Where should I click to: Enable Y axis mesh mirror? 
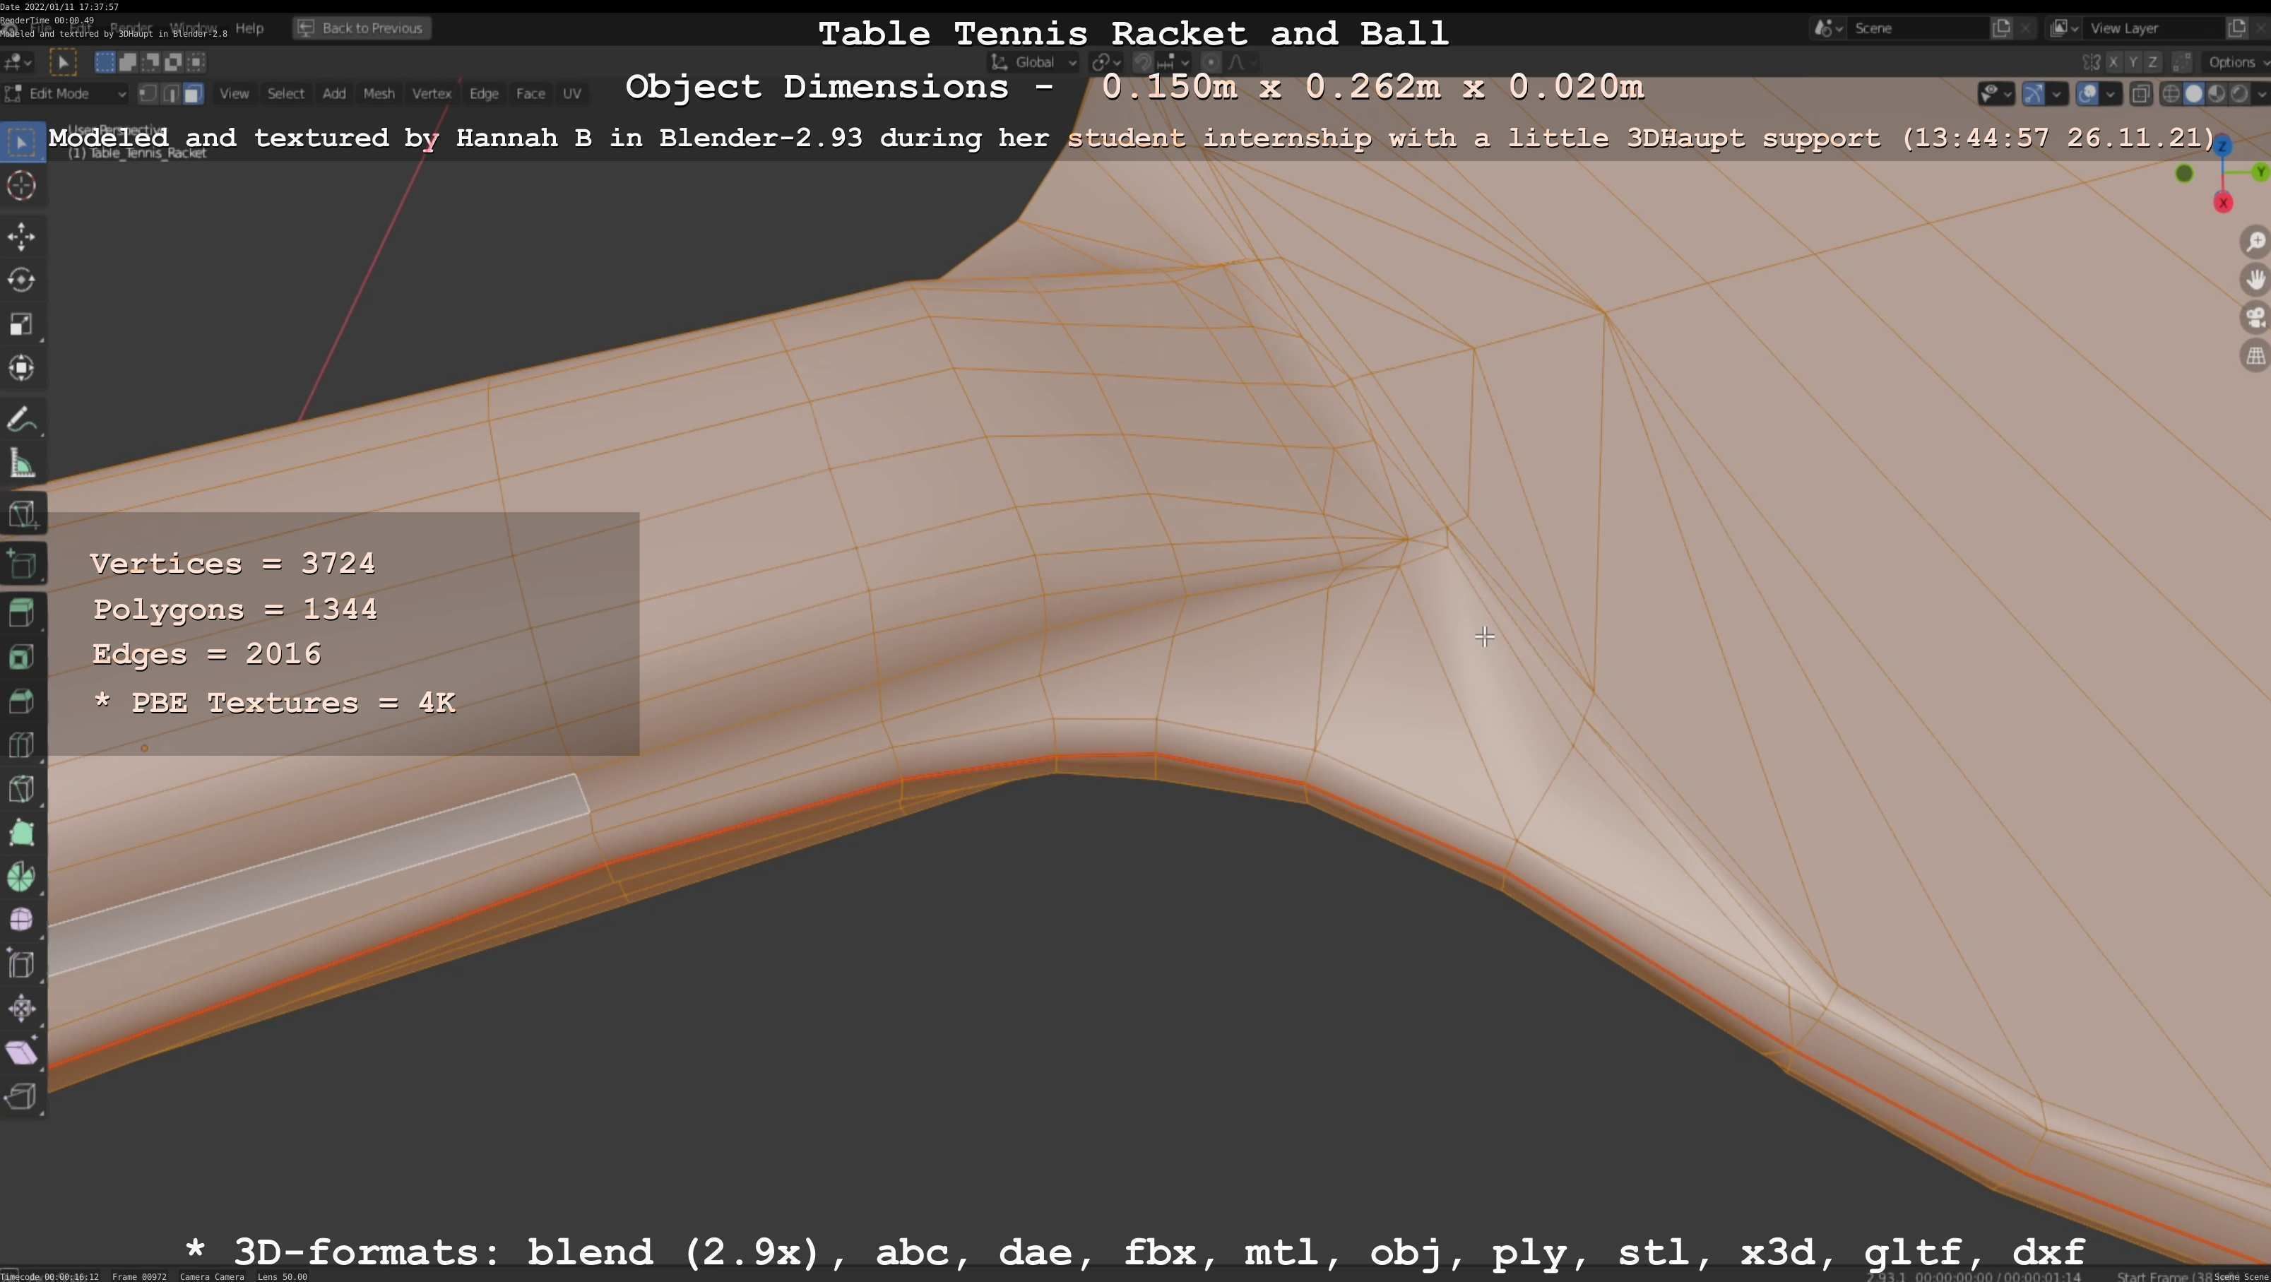click(2133, 61)
